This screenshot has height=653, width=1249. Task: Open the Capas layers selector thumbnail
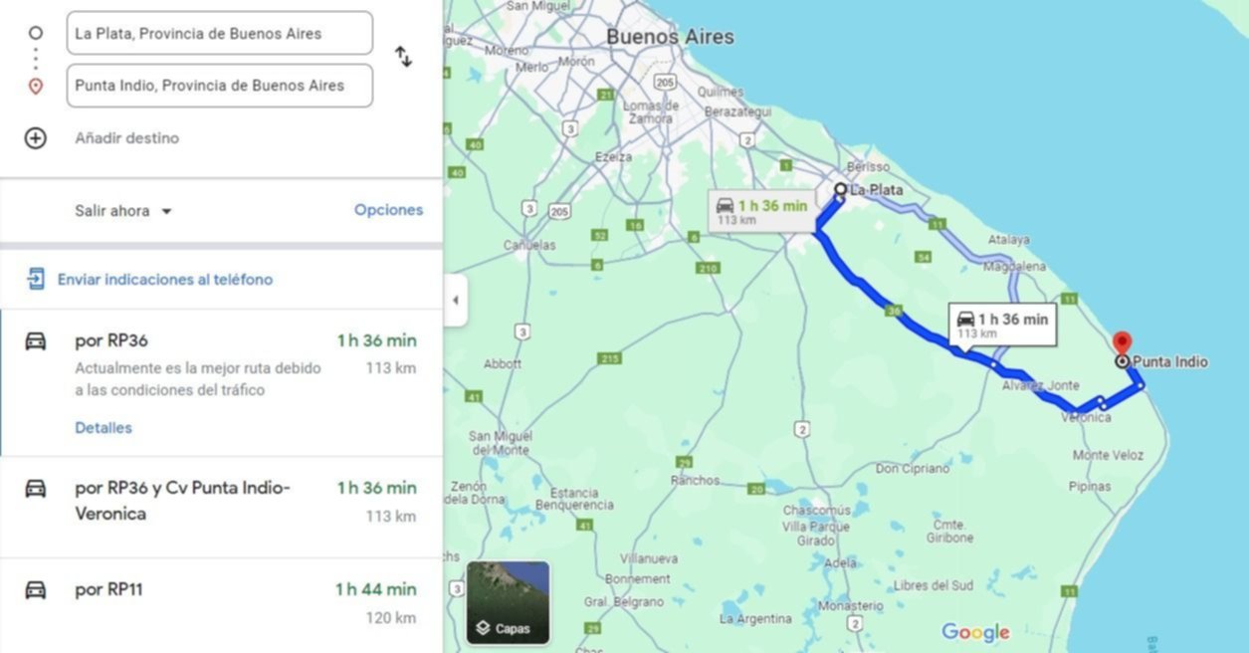pos(508,602)
